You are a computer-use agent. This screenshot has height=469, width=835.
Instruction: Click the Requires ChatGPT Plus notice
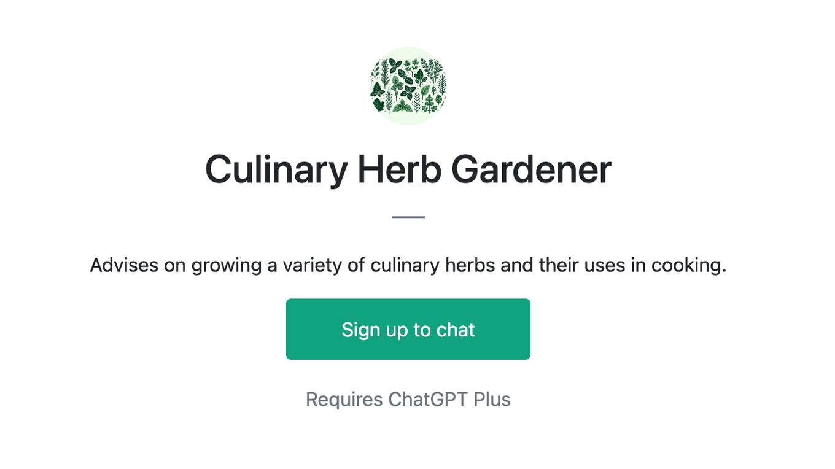point(408,400)
